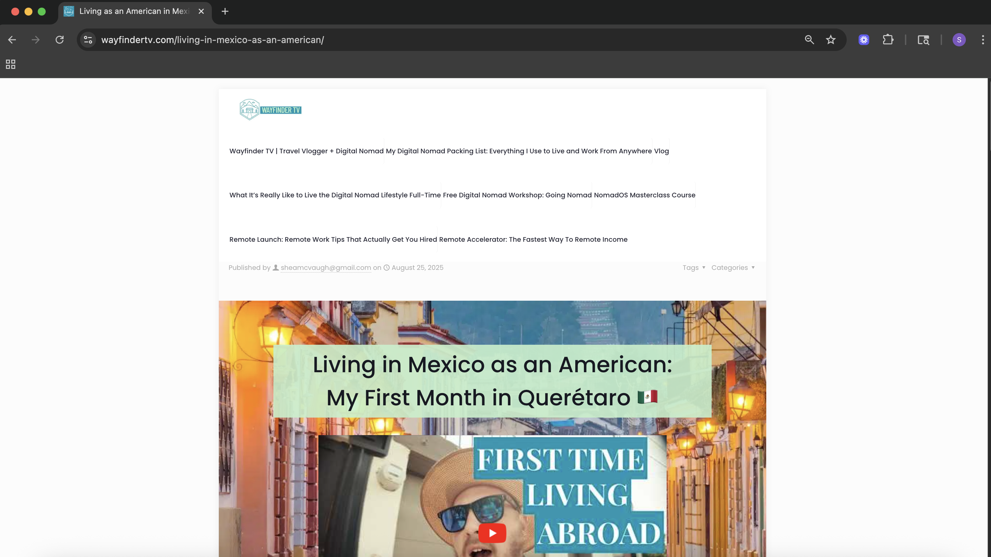Expand the Categories dropdown
This screenshot has height=557, width=991.
(733, 268)
